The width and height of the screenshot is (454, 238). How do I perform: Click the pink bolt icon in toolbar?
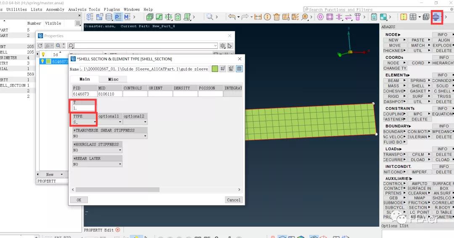(358, 17)
